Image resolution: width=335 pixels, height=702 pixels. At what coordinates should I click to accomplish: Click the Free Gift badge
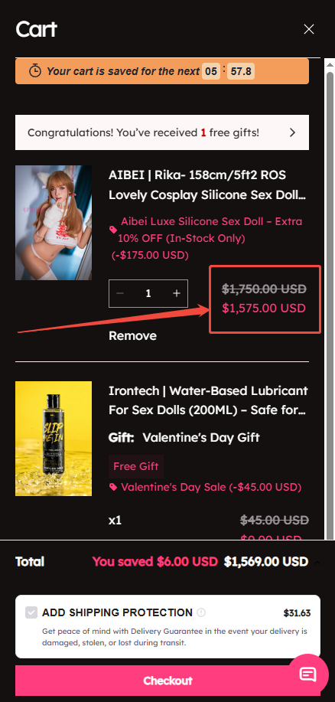136,466
